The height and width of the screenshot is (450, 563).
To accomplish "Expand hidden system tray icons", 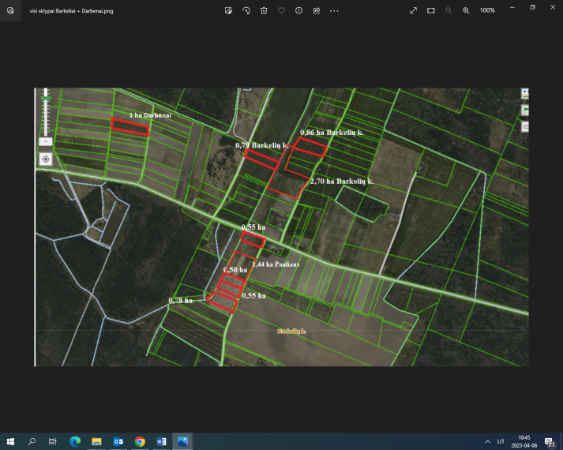I will point(488,441).
